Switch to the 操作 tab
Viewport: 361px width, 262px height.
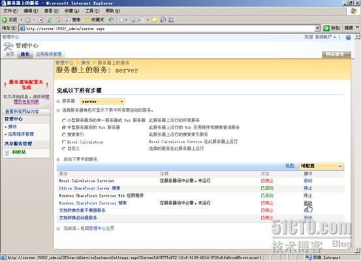coord(25,55)
